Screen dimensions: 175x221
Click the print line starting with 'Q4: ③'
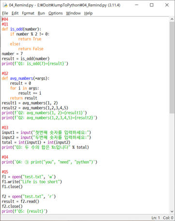(x=49, y=162)
